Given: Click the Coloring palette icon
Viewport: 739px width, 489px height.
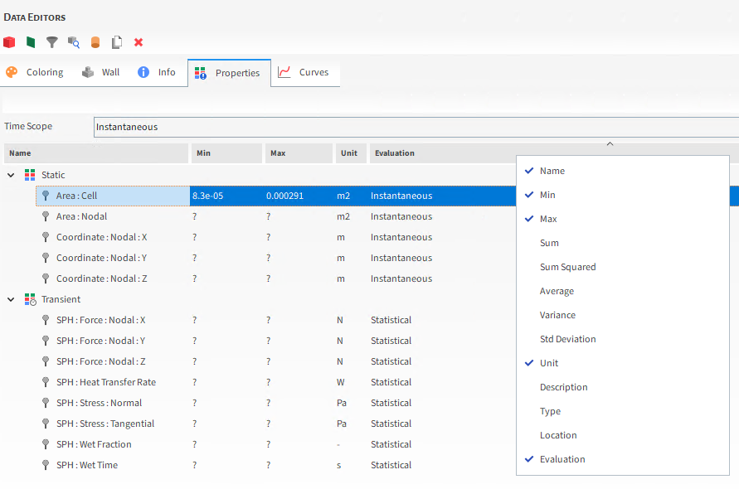Looking at the screenshot, I should [12, 72].
